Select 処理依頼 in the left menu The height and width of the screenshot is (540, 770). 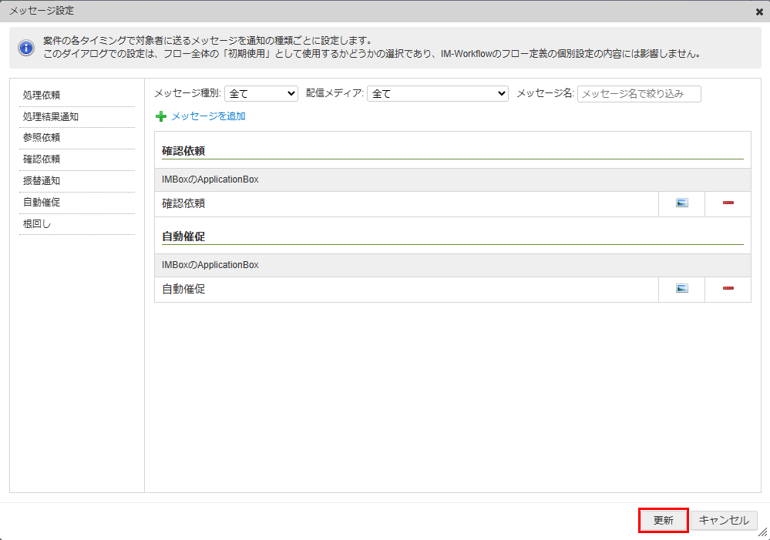click(42, 96)
